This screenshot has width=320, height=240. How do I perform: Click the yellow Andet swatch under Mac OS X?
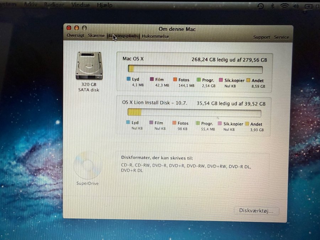[x=248, y=81]
